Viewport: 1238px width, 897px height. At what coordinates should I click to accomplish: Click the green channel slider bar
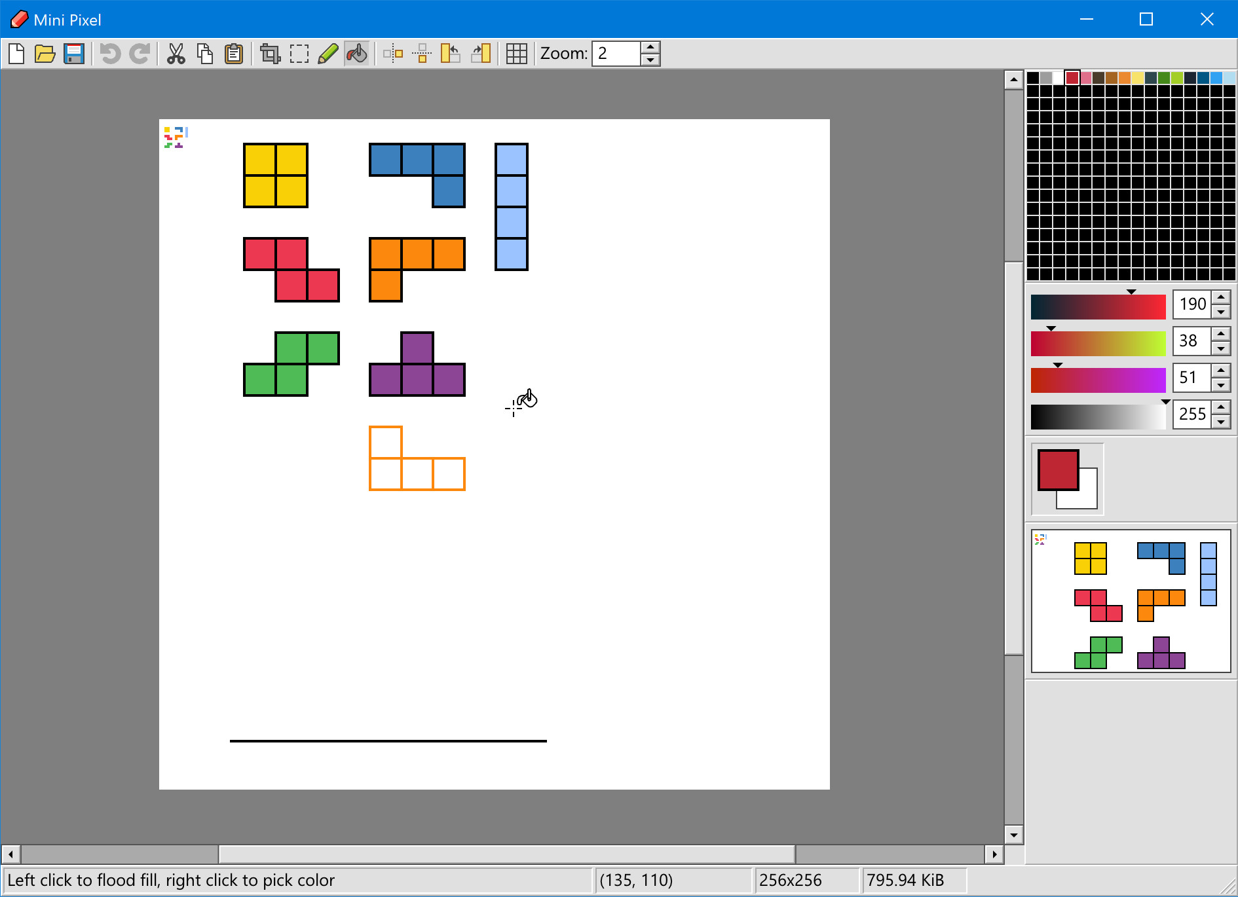pyautogui.click(x=1098, y=343)
